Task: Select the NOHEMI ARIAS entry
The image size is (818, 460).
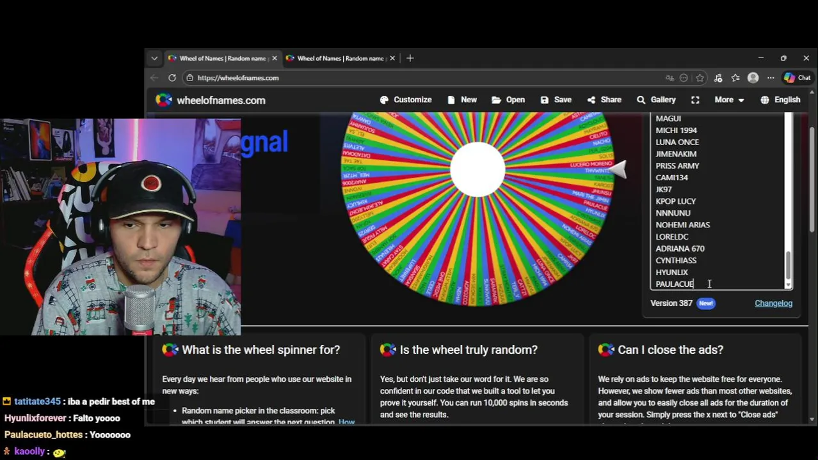Action: coord(682,225)
